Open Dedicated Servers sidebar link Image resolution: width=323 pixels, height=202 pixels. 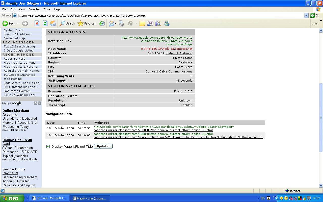point(17,91)
